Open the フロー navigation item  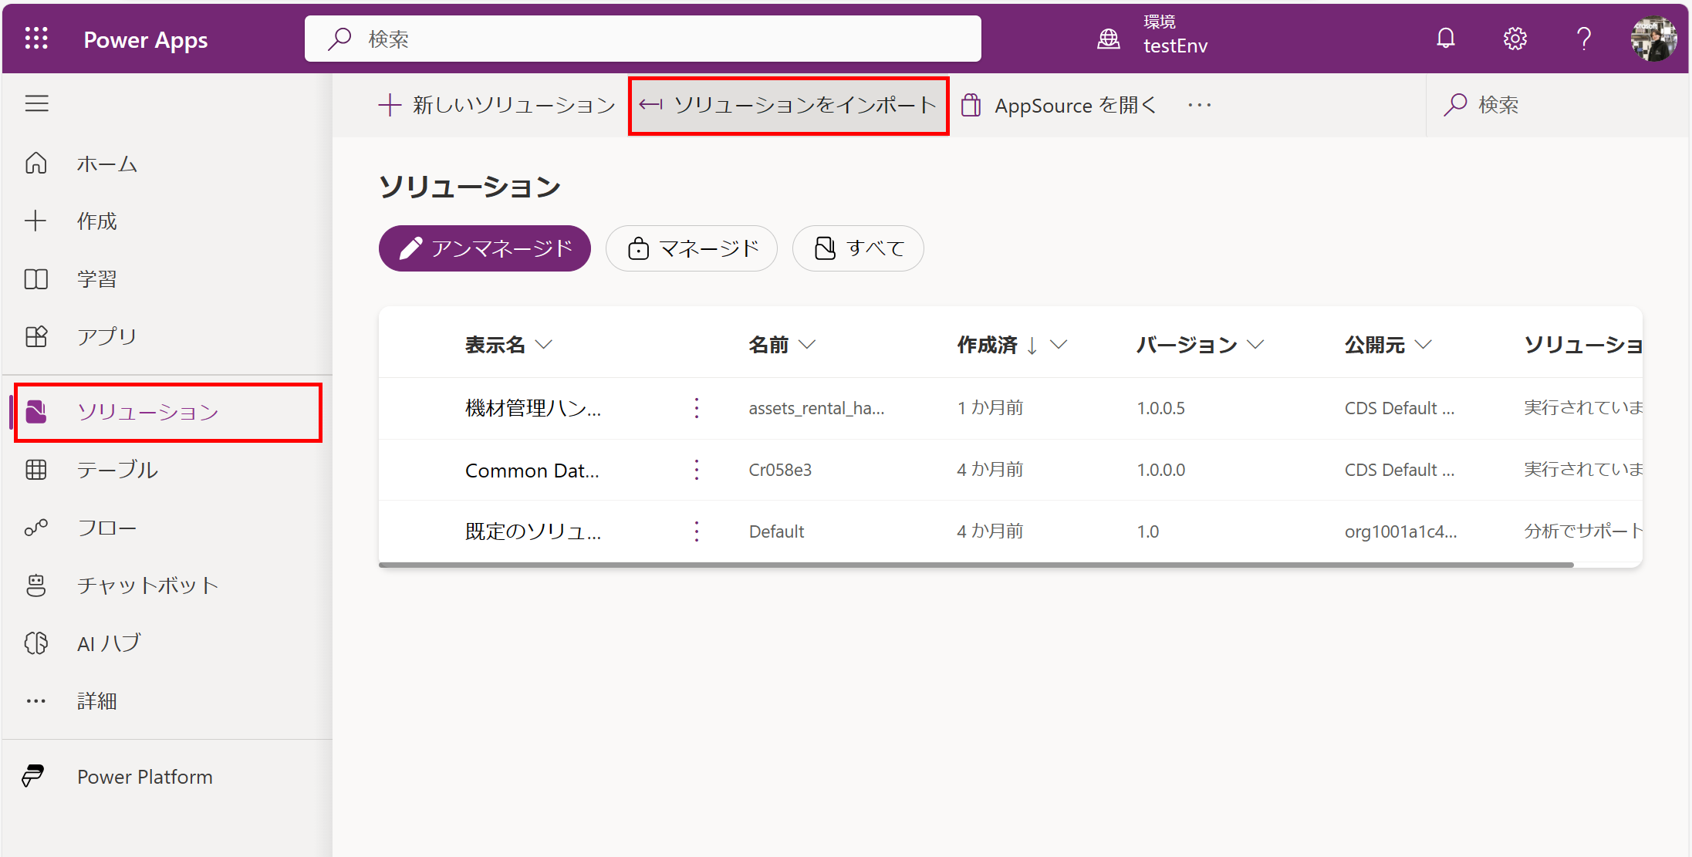[106, 528]
